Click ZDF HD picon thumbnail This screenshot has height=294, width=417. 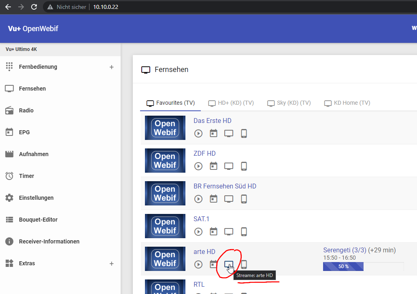tap(165, 161)
